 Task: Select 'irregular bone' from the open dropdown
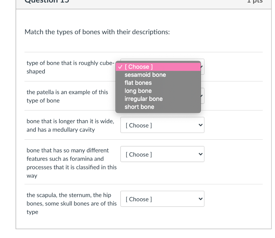[143, 99]
